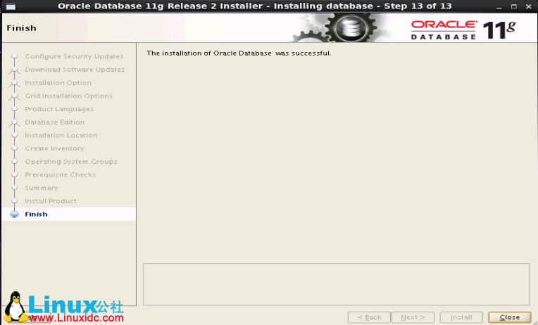
Task: Select the Install Product step
Action: click(x=51, y=201)
